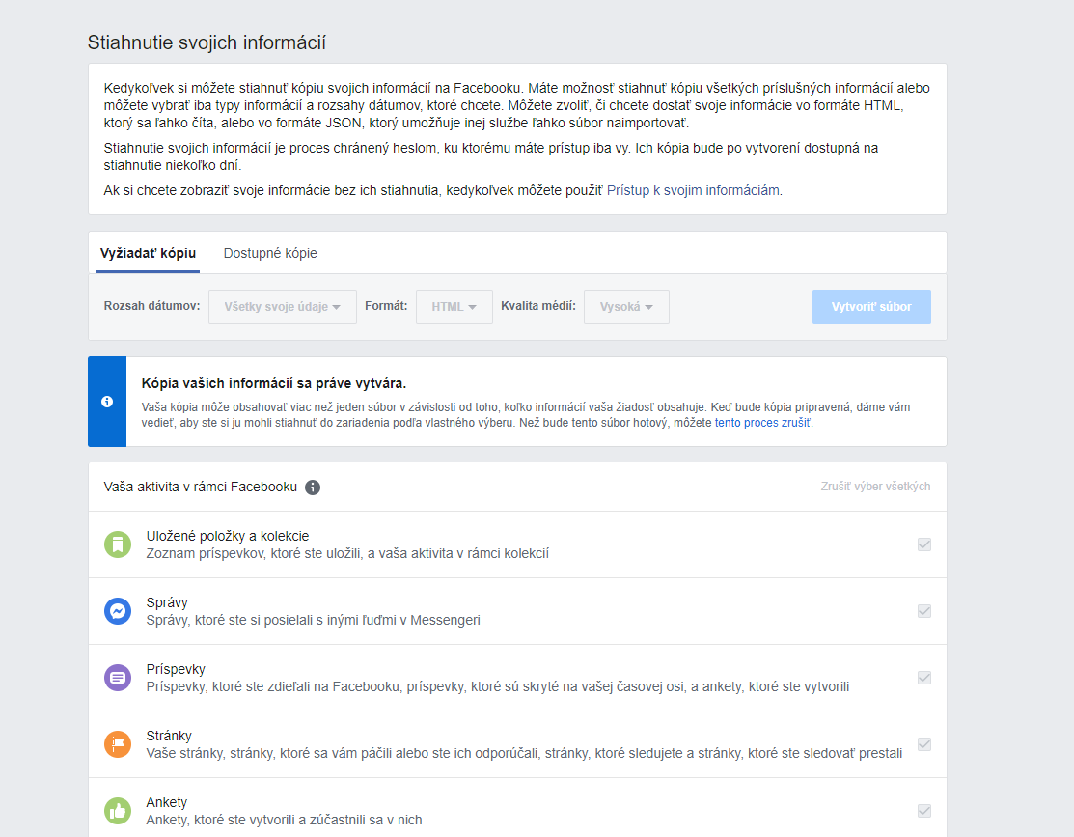The width and height of the screenshot is (1074, 837).
Task: Click the info icon next to Vaša aktivita v rámci Facebooku
Action: 313,488
